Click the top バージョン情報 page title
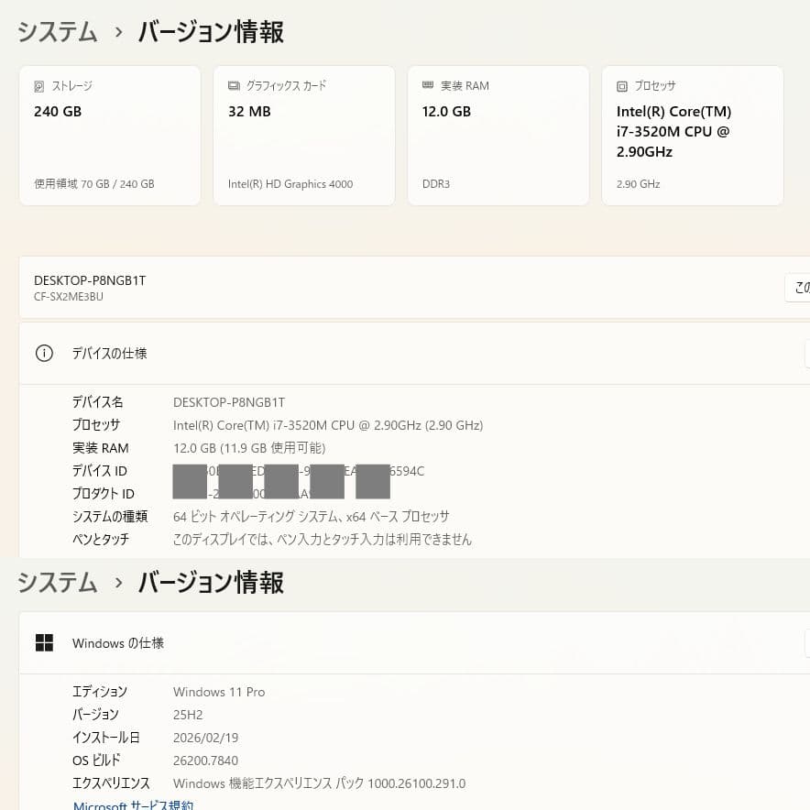The height and width of the screenshot is (810, 810). click(211, 32)
